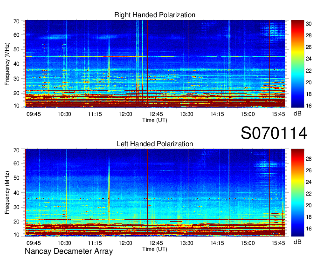
Task: Select the "09:45" tick under Left Handed plot
Action: click(34, 243)
